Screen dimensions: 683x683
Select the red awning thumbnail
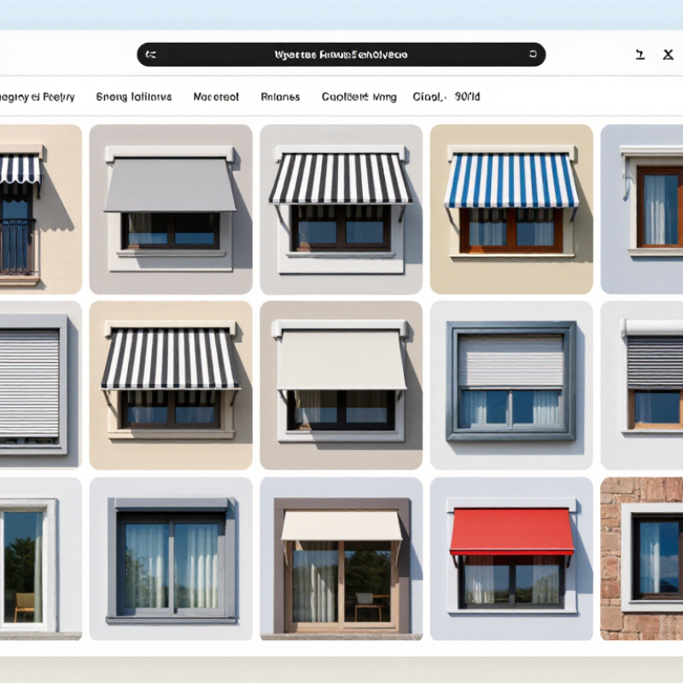[511, 559]
